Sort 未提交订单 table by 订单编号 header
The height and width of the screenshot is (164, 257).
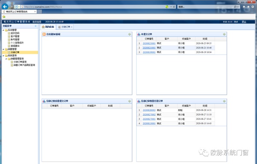point(149,39)
